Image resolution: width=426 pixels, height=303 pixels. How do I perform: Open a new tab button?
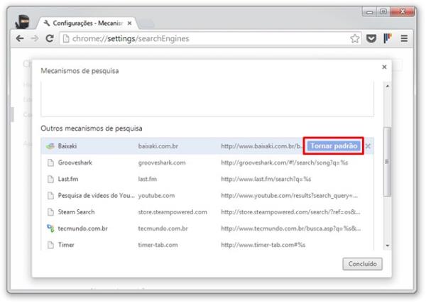pyautogui.click(x=147, y=23)
